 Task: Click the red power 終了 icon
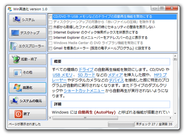[18, 114]
